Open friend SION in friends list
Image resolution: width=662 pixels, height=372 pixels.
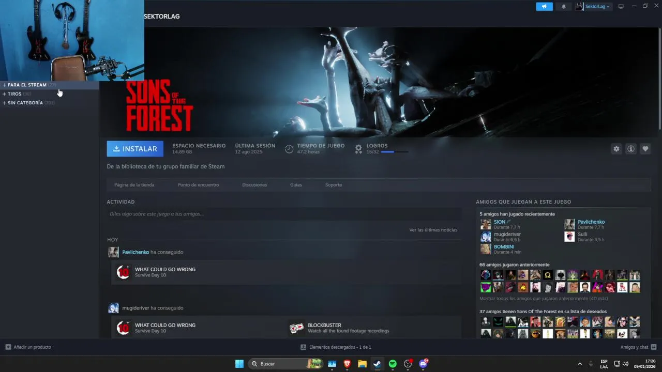(x=500, y=222)
